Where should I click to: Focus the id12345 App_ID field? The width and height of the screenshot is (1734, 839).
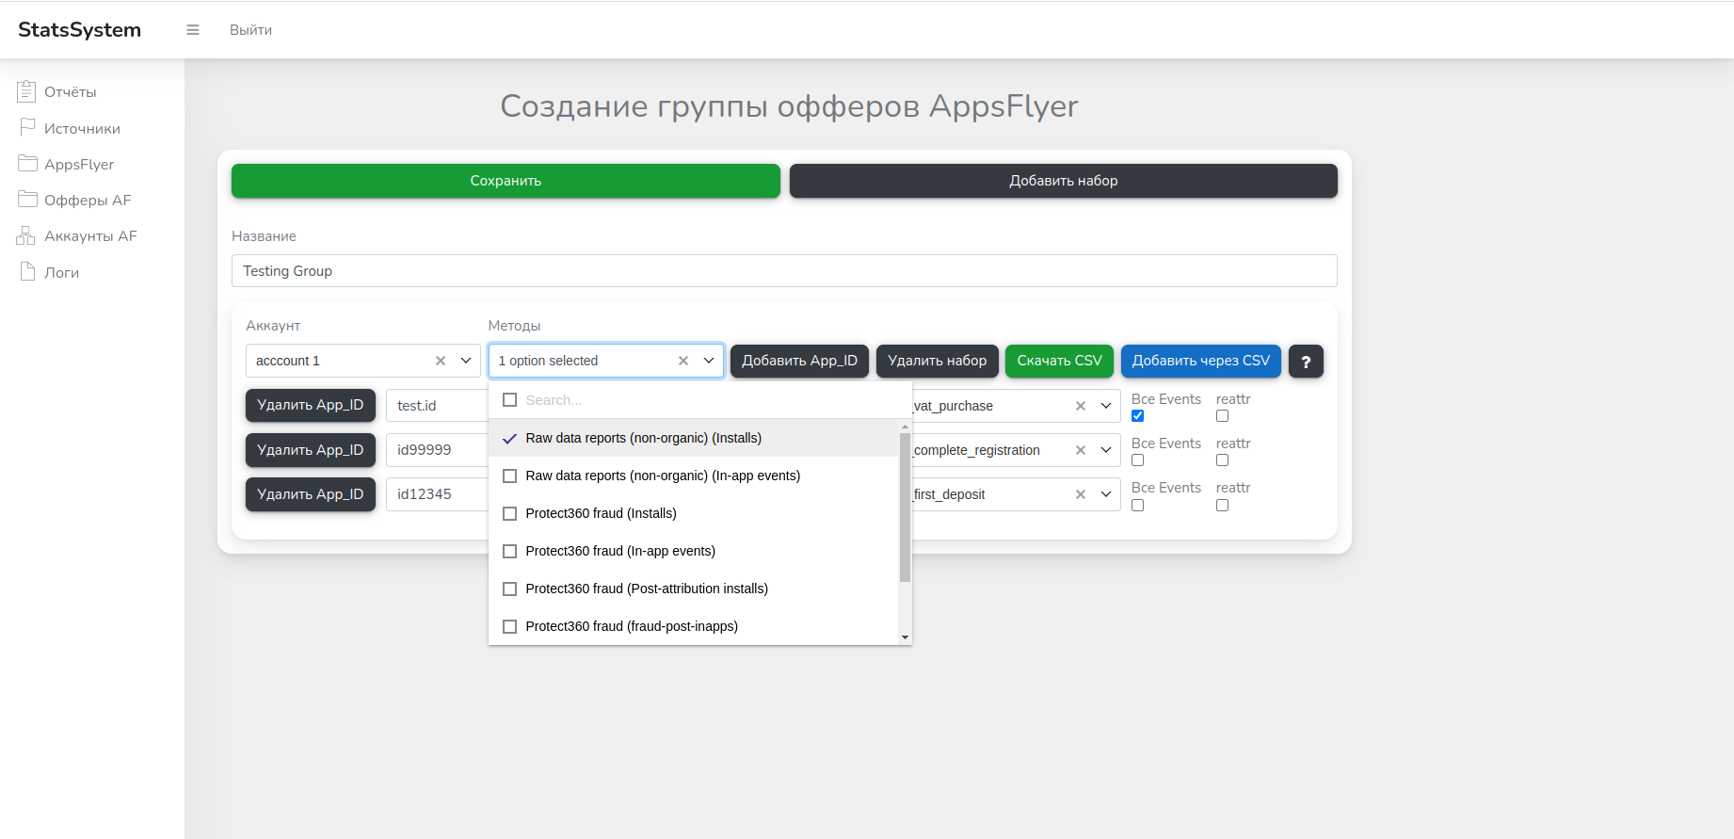tap(438, 494)
